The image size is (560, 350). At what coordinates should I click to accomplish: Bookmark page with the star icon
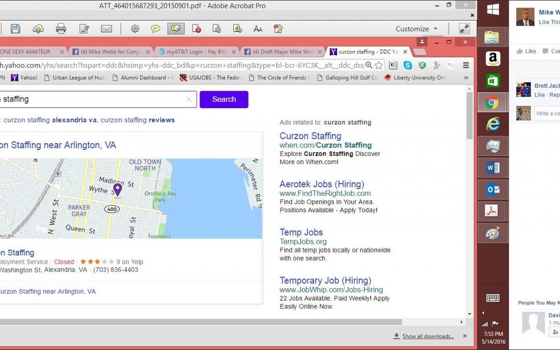point(379,65)
